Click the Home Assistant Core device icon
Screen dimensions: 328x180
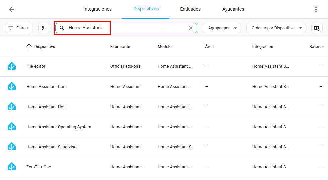[12, 86]
